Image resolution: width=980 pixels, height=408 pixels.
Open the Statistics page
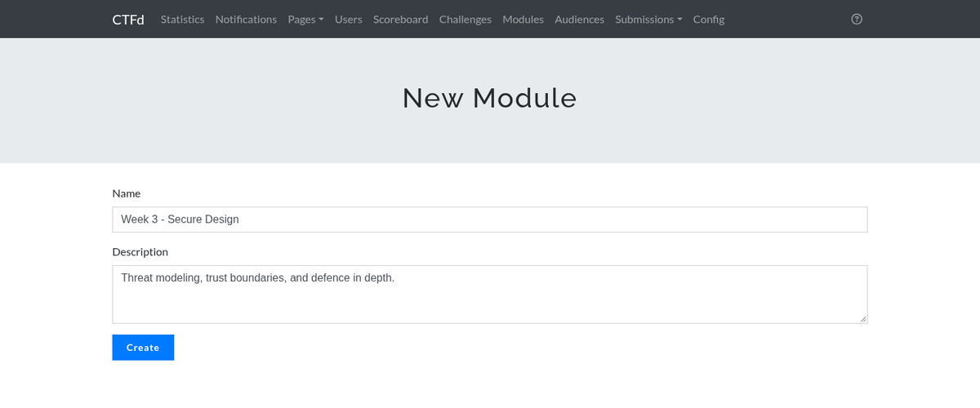pyautogui.click(x=182, y=19)
